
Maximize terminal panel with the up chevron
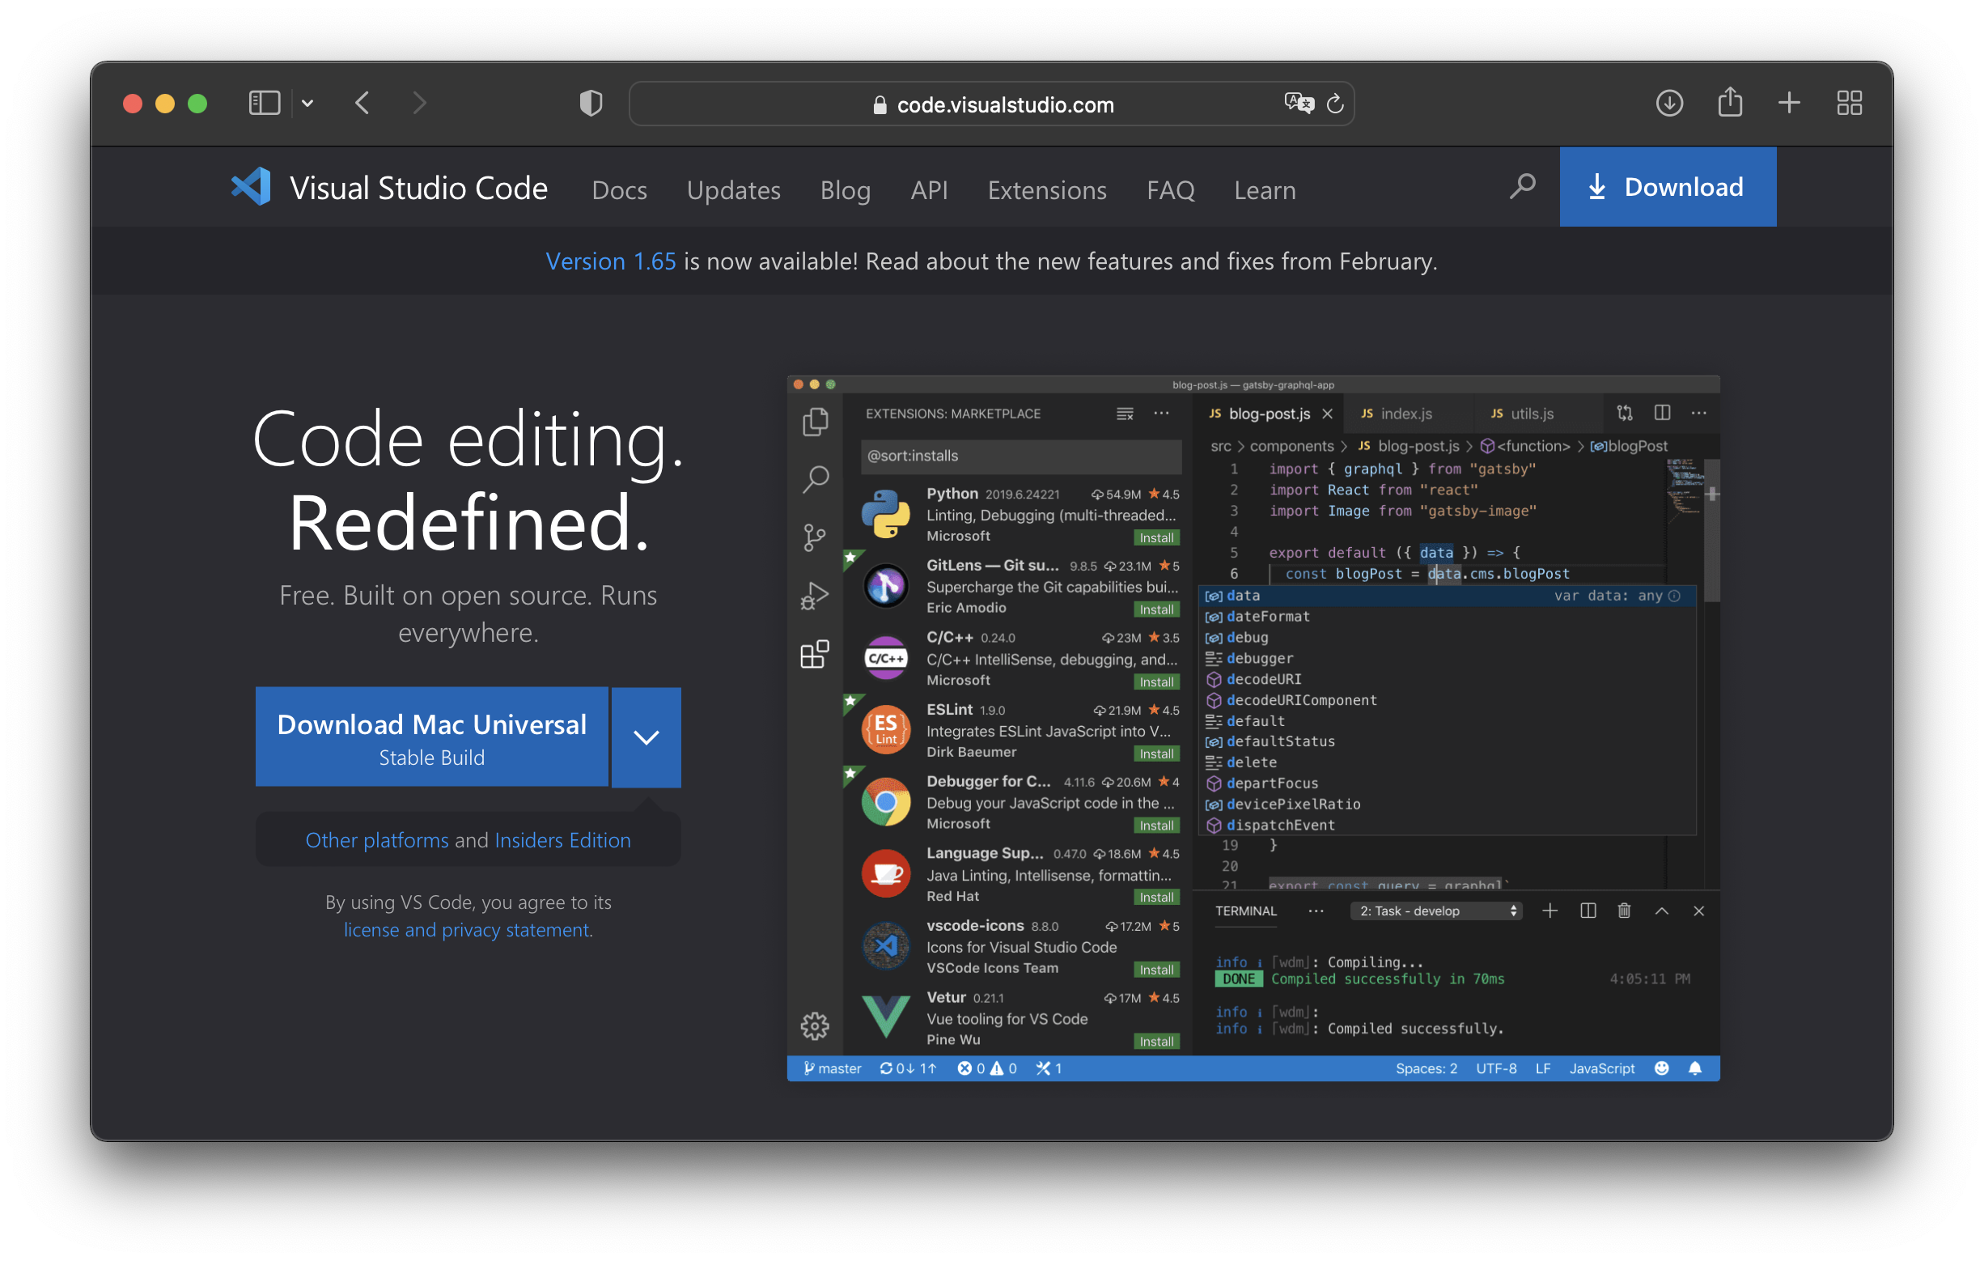(1661, 911)
